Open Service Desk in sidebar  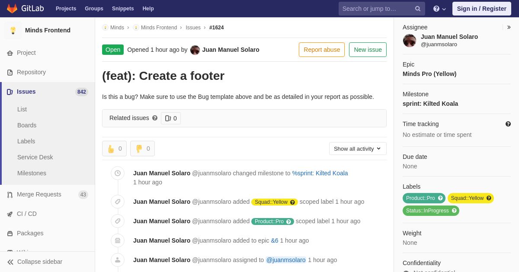point(35,157)
